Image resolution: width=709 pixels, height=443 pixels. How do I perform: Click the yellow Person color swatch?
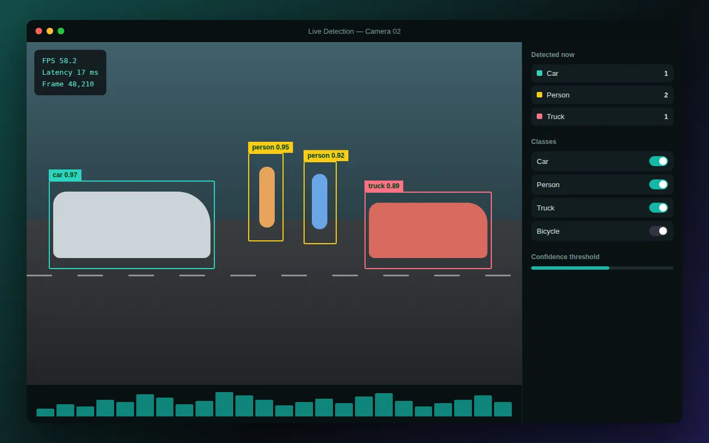(x=540, y=95)
